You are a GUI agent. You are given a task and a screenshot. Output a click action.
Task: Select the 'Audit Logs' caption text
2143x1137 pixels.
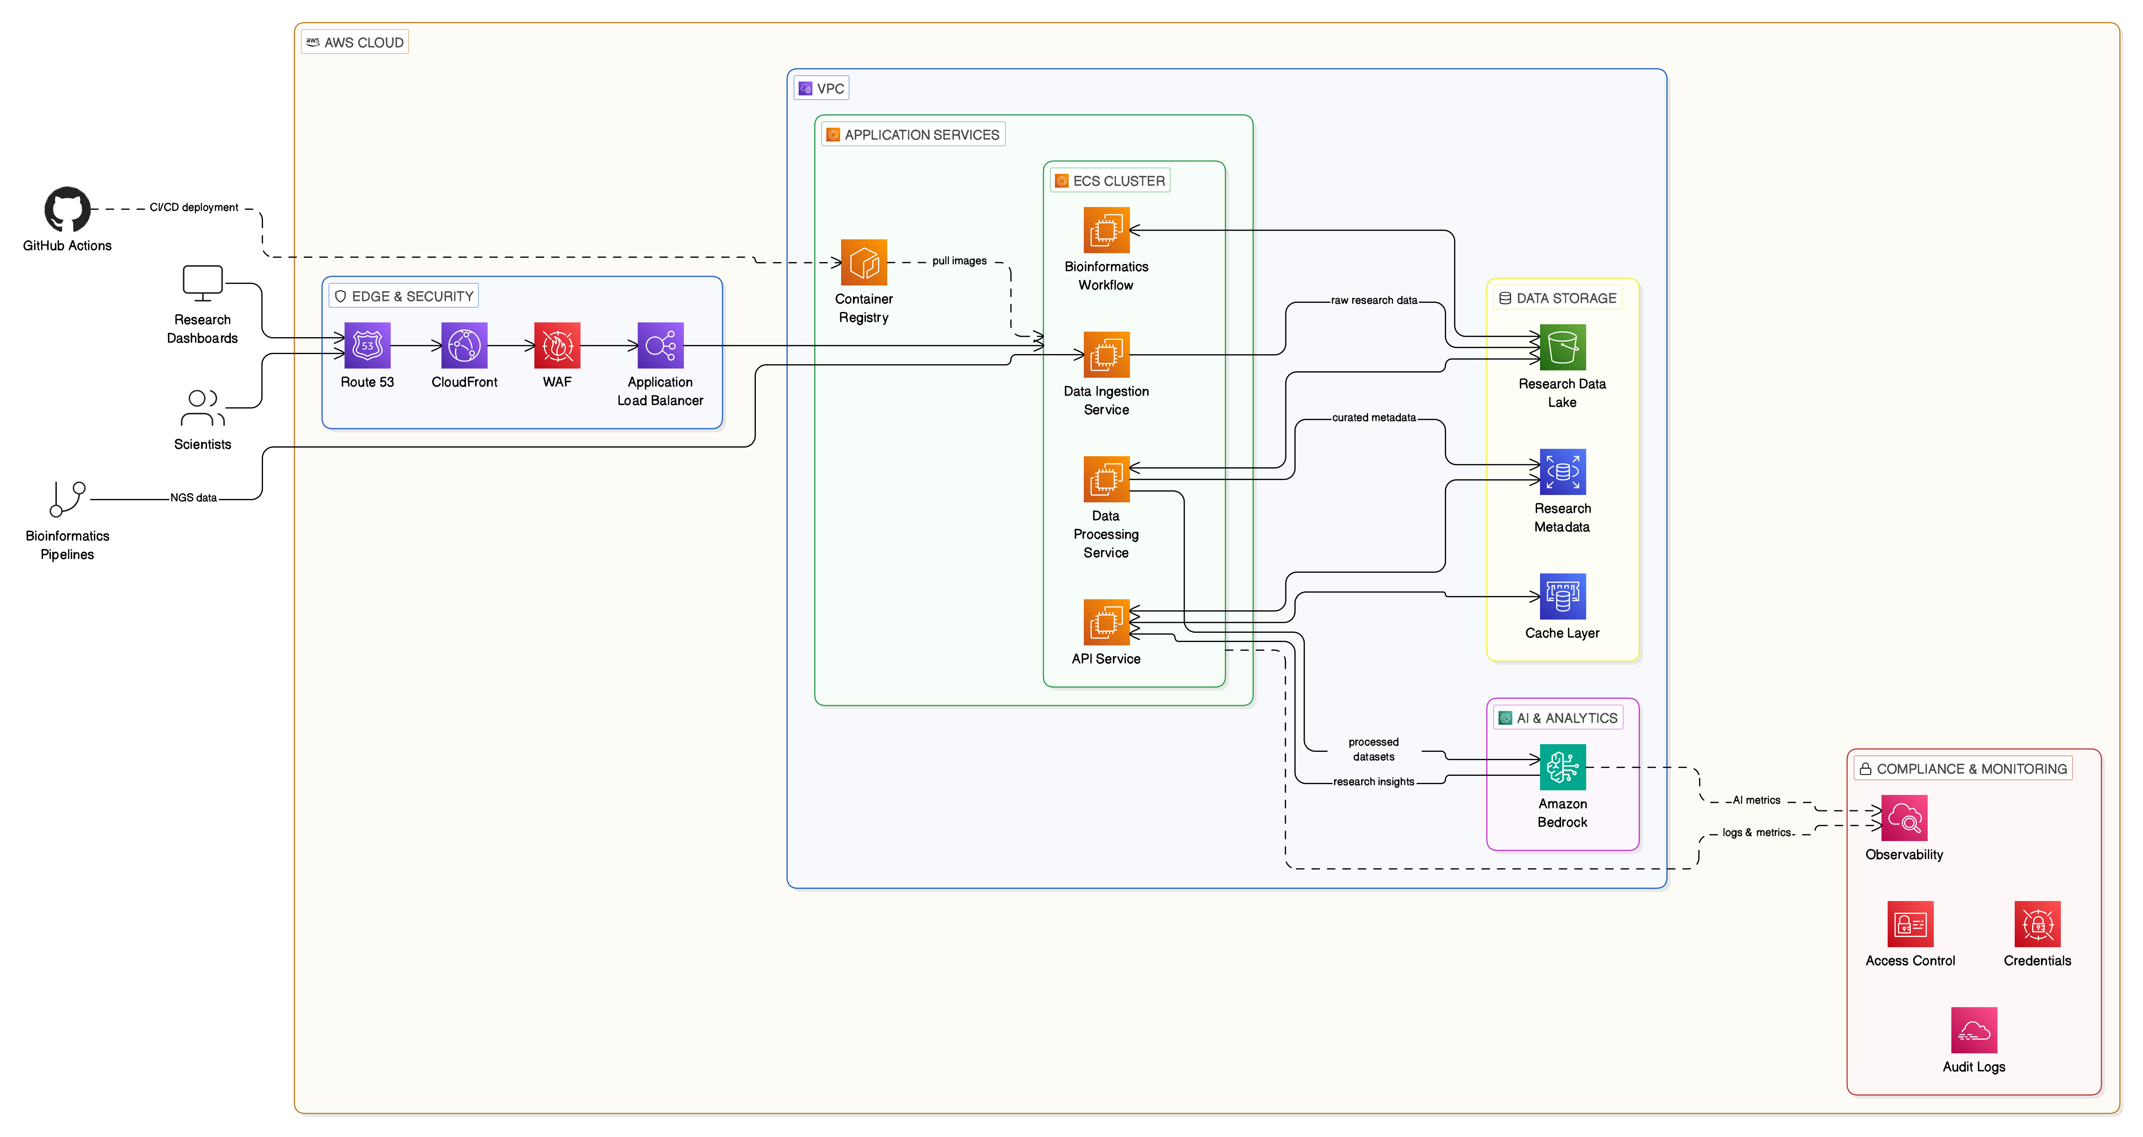[1974, 1067]
